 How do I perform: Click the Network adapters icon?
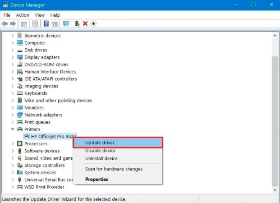[x=19, y=115]
